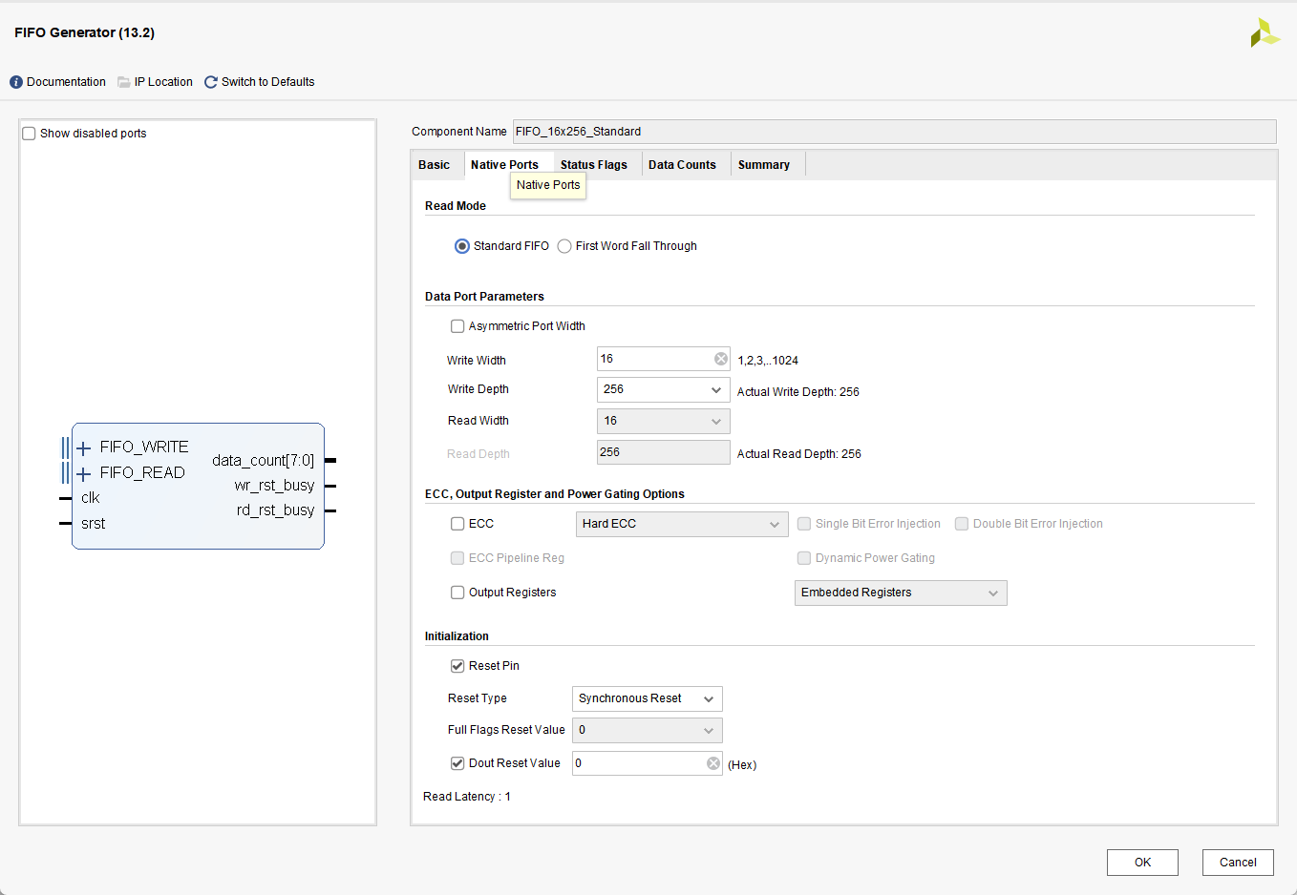The width and height of the screenshot is (1297, 895).
Task: Uncheck the Reset Pin checkbox
Action: point(457,666)
